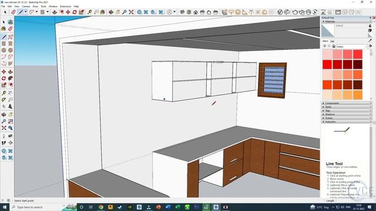Select the Tape Measure tool in top toolbar
376x211 pixels.
tap(89, 12)
